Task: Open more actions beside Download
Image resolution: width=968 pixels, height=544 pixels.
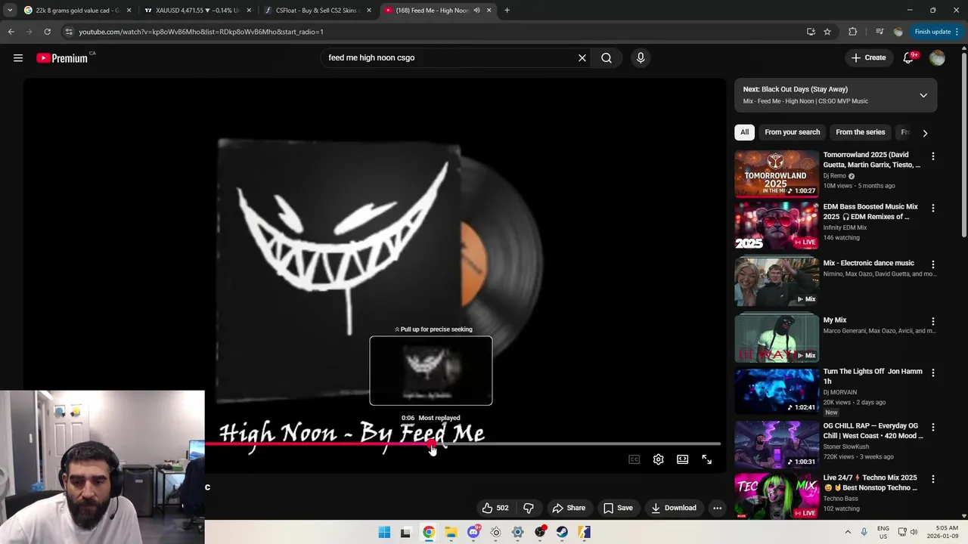Action: [718, 508]
